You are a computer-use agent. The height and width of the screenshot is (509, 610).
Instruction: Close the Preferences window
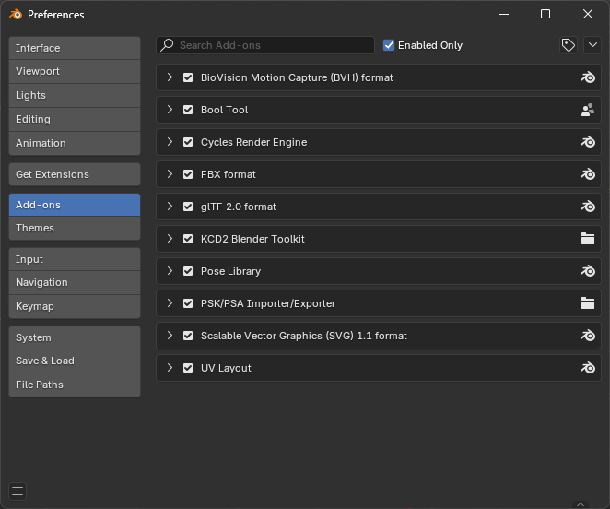(588, 15)
